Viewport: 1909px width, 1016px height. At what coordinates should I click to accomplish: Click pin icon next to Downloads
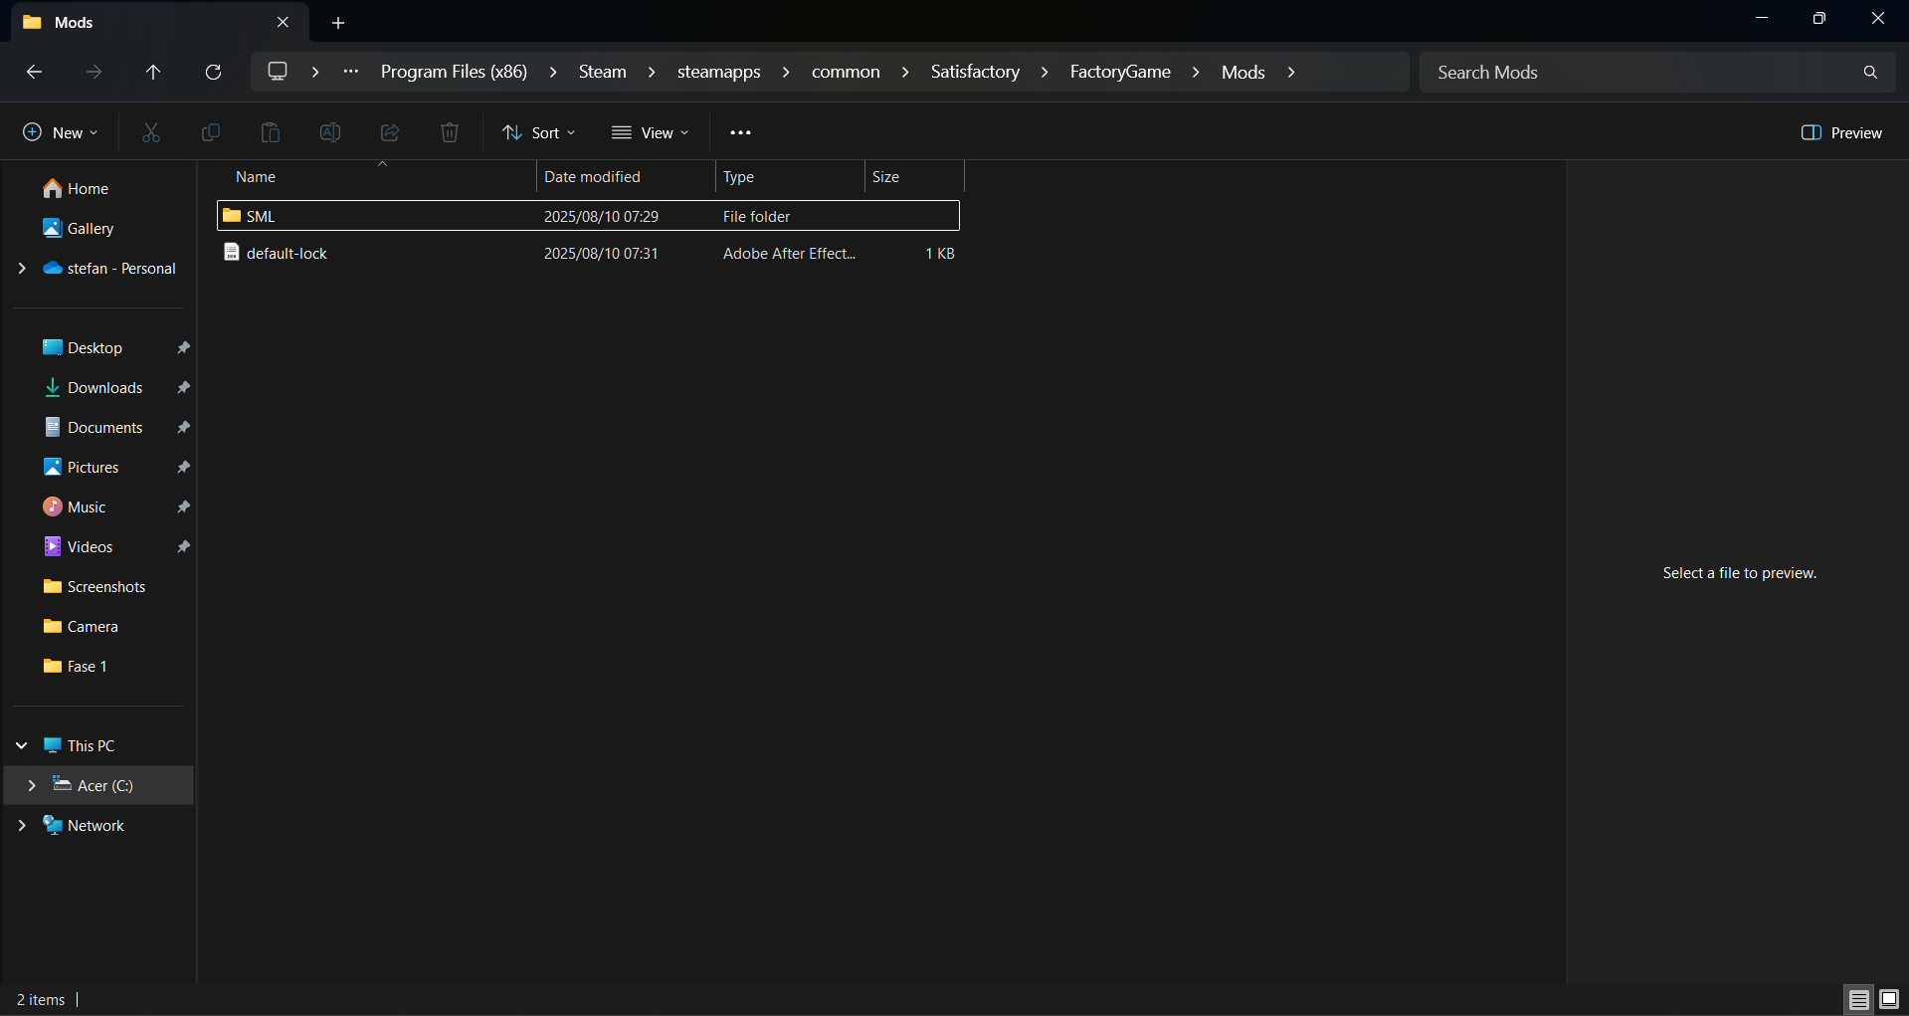(x=183, y=387)
